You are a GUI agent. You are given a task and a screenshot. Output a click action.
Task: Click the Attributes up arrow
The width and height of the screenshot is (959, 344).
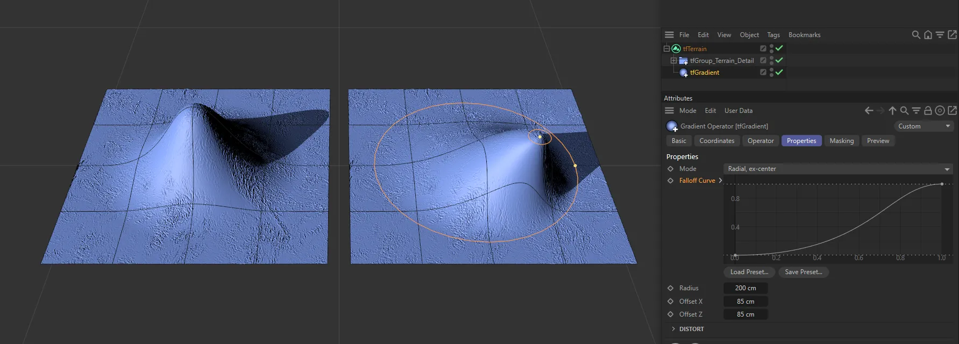(x=892, y=110)
